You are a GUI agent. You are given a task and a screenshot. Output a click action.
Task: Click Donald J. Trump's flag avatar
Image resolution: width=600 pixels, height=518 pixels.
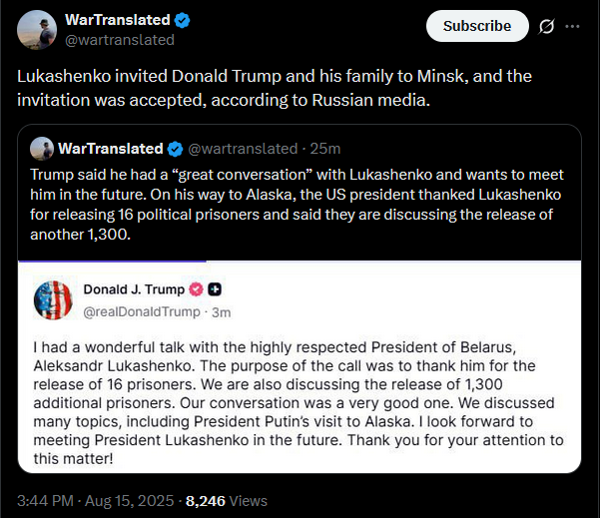click(x=54, y=300)
